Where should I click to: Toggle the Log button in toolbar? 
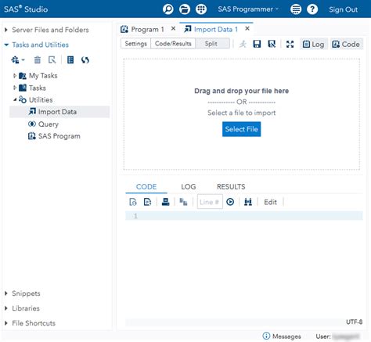point(313,44)
